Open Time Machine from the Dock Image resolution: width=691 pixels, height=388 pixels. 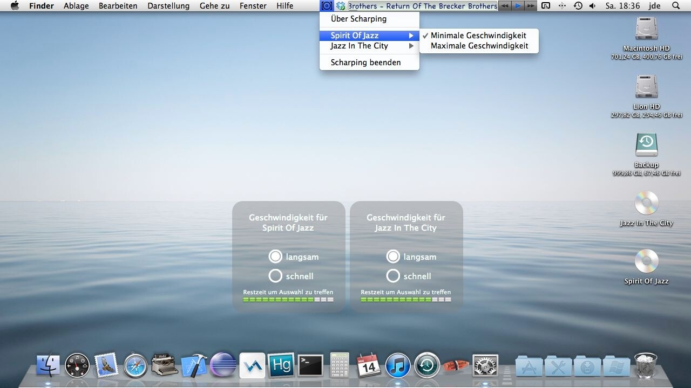(427, 365)
